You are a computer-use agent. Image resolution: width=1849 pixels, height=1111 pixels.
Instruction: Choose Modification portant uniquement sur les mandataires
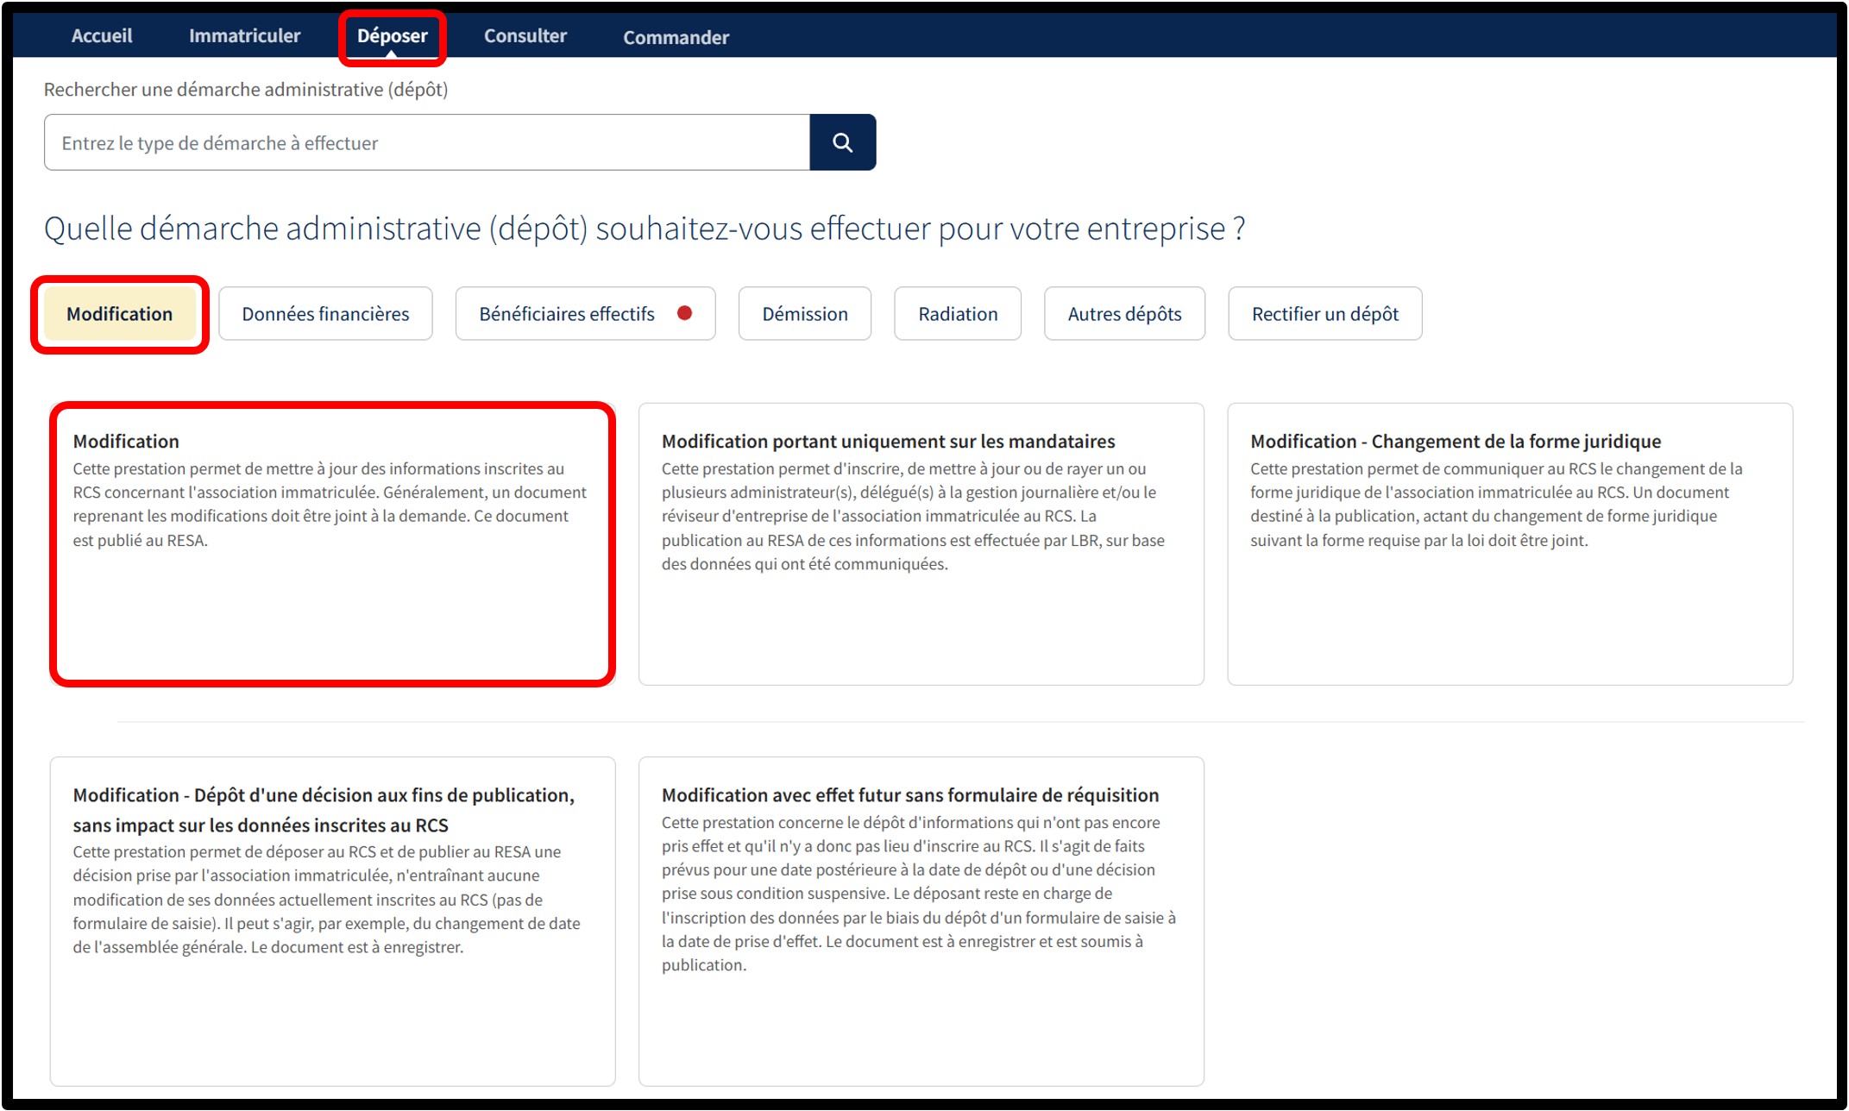point(921,543)
